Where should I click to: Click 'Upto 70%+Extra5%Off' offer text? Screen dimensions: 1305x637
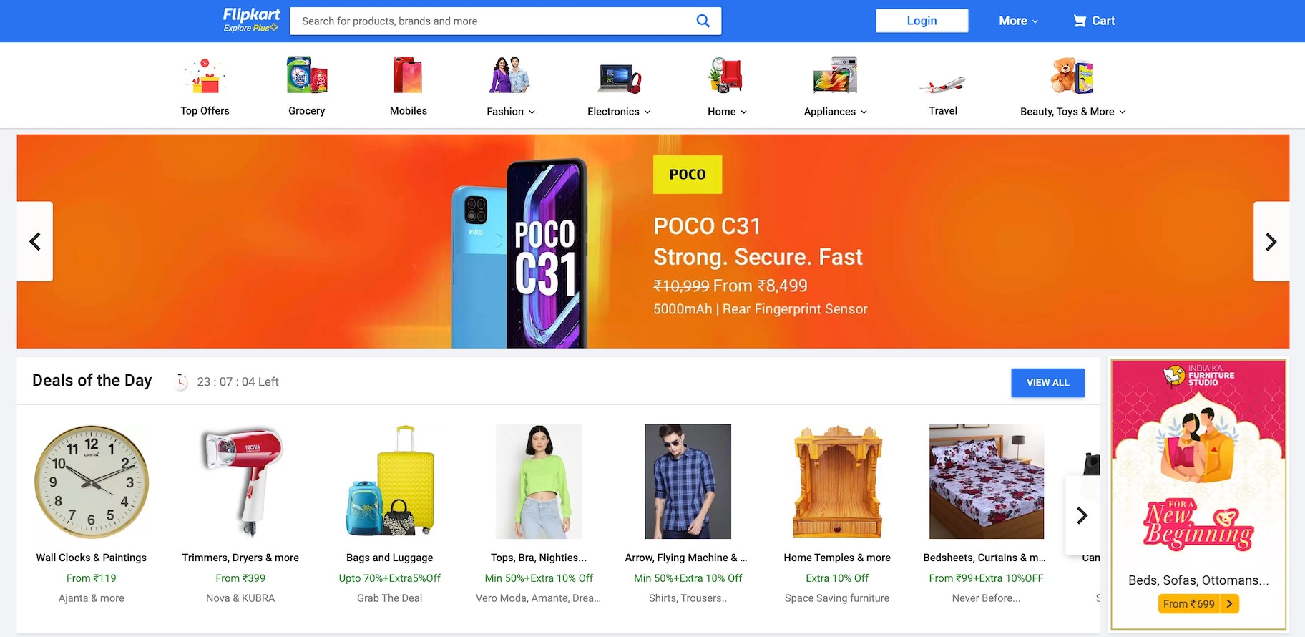390,578
